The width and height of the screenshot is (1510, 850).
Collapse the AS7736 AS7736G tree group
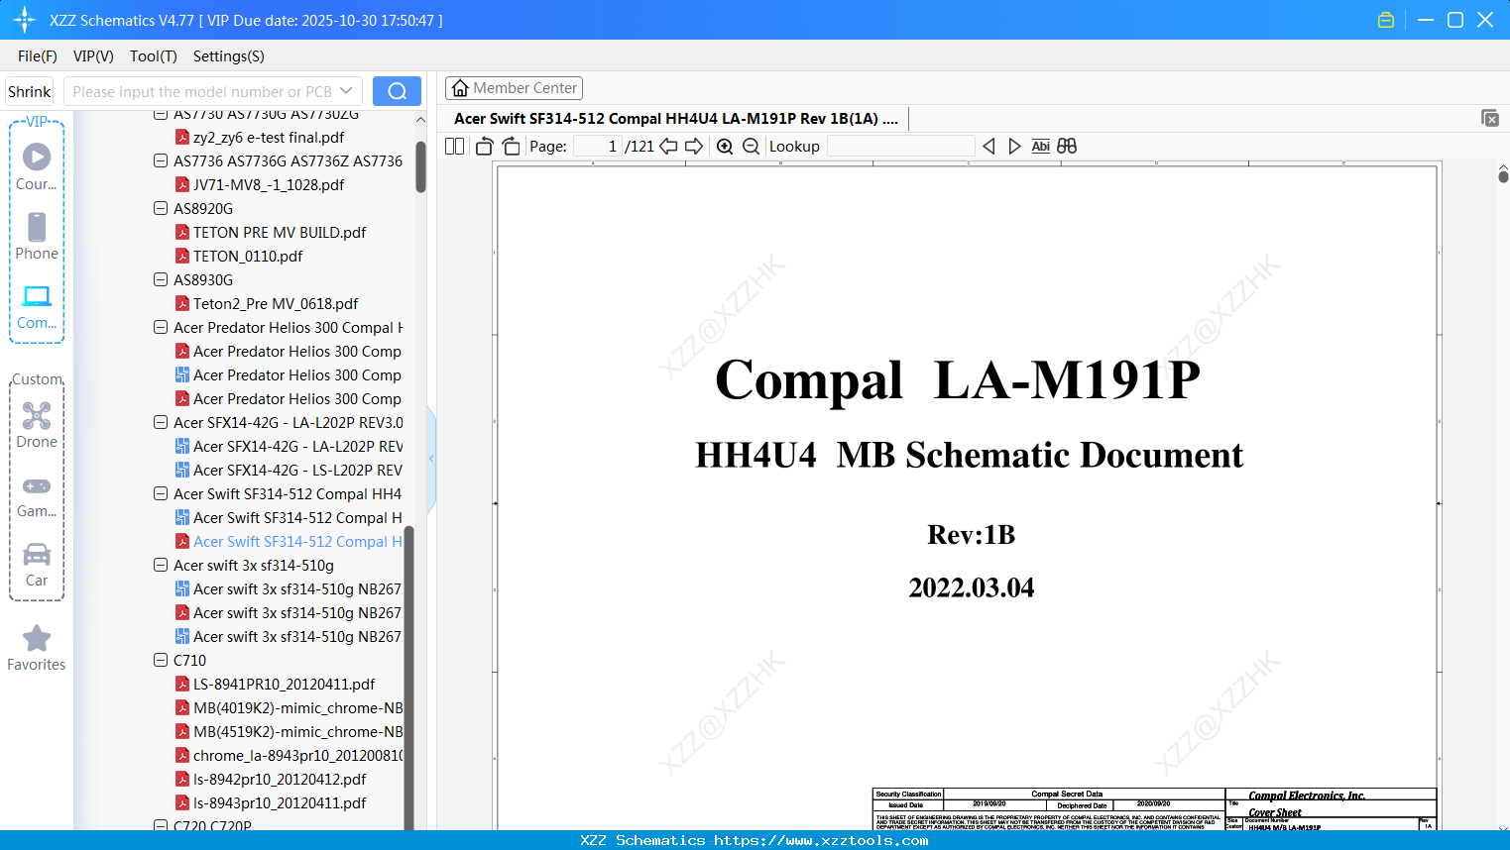[x=161, y=160]
